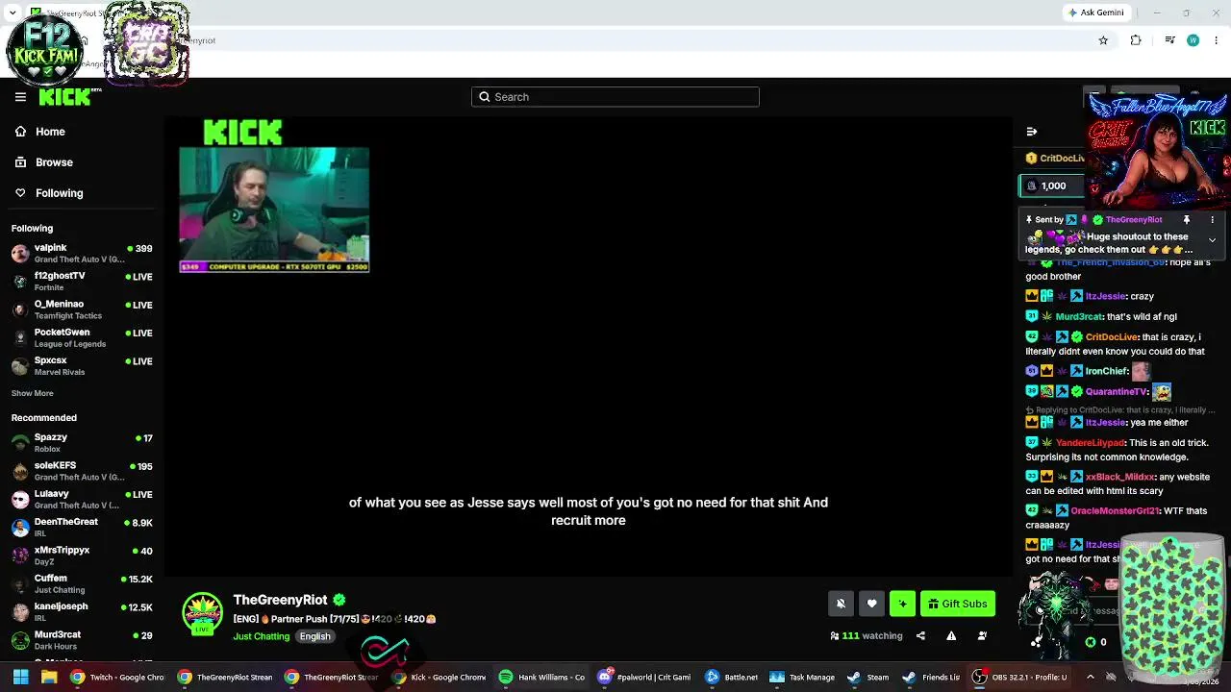
Task: Go to the Home page
Action: (x=50, y=132)
